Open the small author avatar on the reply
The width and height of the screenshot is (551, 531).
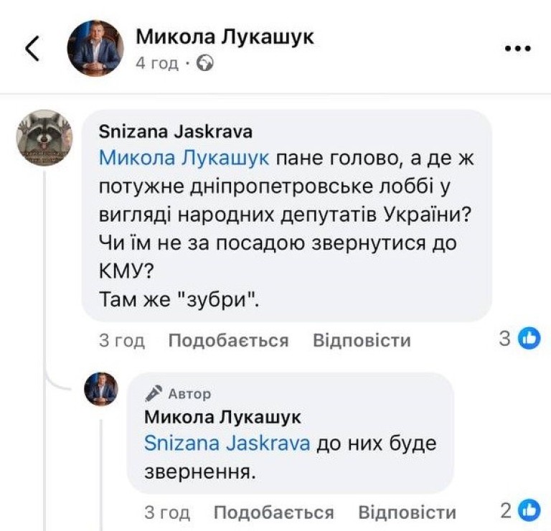[100, 390]
